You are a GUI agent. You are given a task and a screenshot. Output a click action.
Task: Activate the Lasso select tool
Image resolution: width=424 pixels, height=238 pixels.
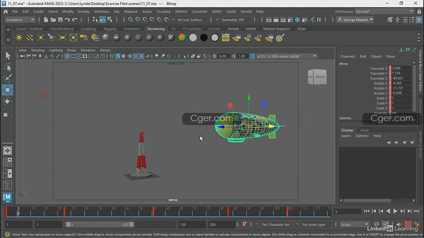8,67
